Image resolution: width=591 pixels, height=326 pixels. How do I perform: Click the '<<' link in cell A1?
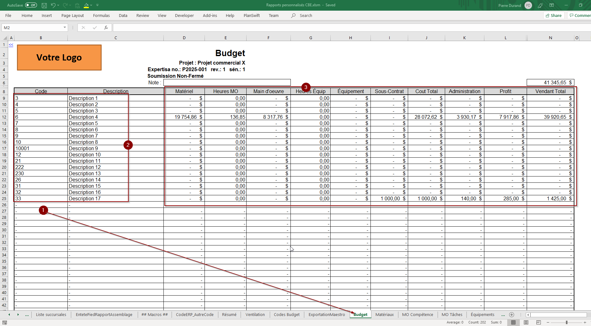coord(11,45)
